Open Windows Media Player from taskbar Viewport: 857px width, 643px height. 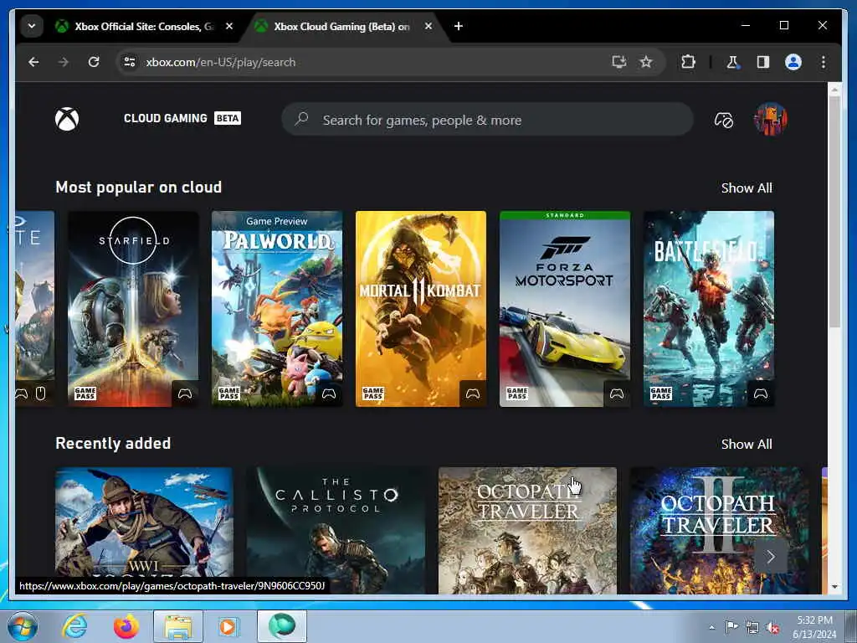(x=228, y=626)
